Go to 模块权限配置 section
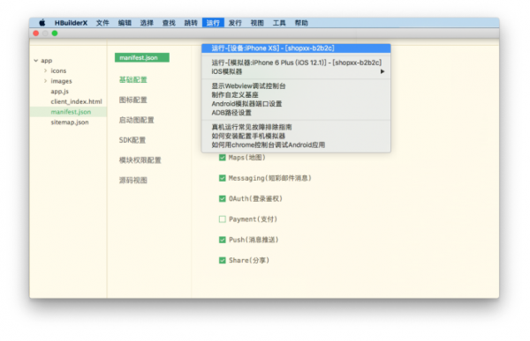Viewport: 530px width, 341px height. coord(140,160)
